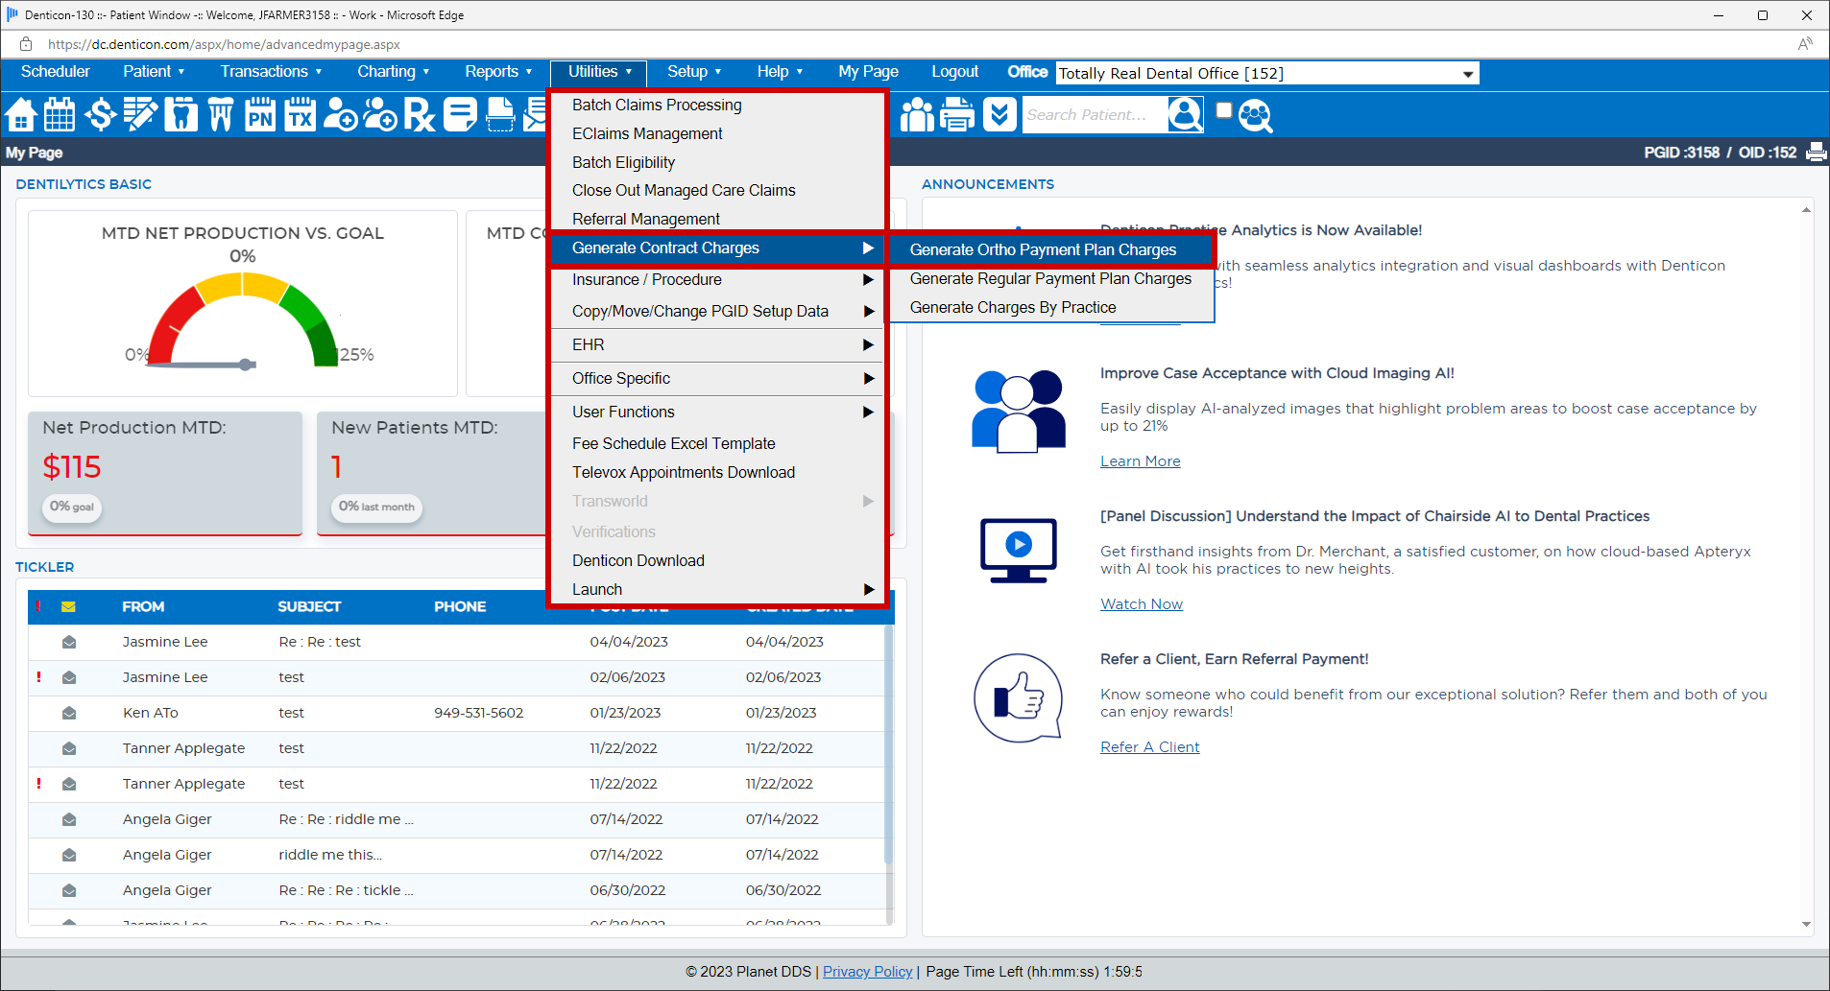The width and height of the screenshot is (1830, 991).
Task: Select Televox Appointments Download
Action: coord(717,473)
